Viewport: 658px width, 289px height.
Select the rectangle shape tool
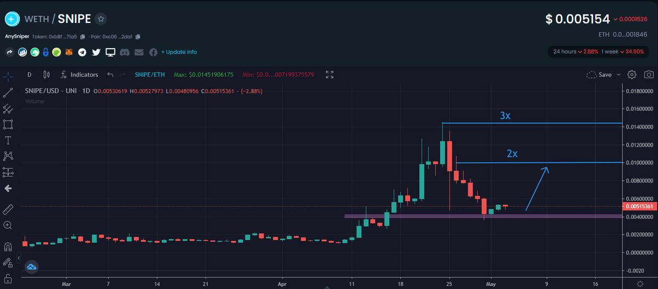pyautogui.click(x=8, y=124)
